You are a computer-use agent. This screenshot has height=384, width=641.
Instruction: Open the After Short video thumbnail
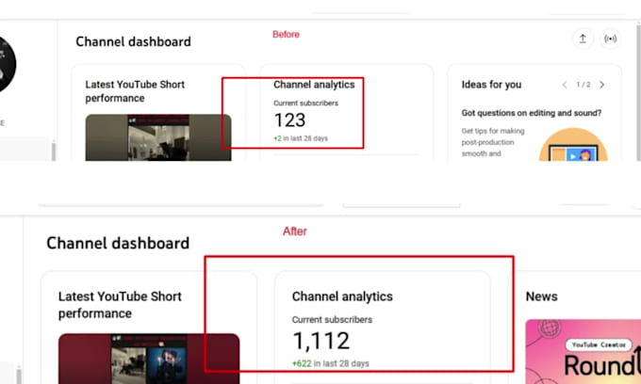point(149,359)
